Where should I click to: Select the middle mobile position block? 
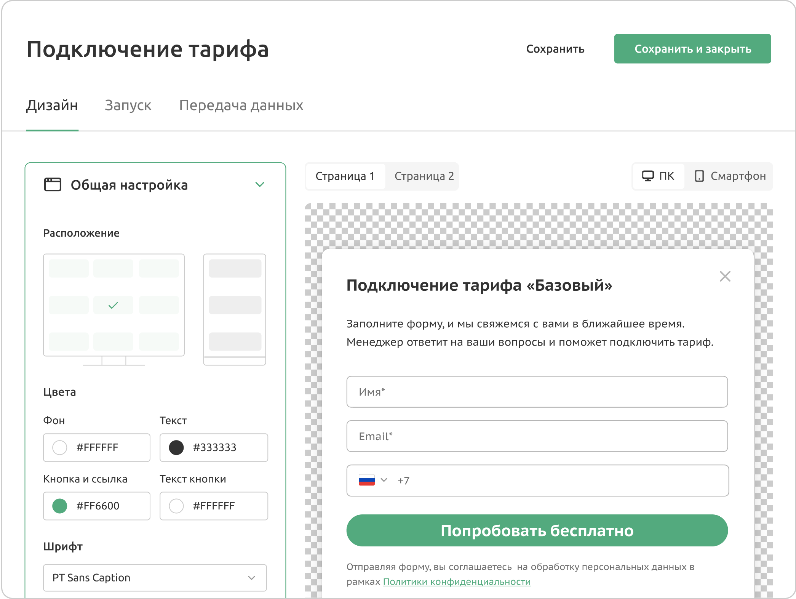pyautogui.click(x=235, y=305)
